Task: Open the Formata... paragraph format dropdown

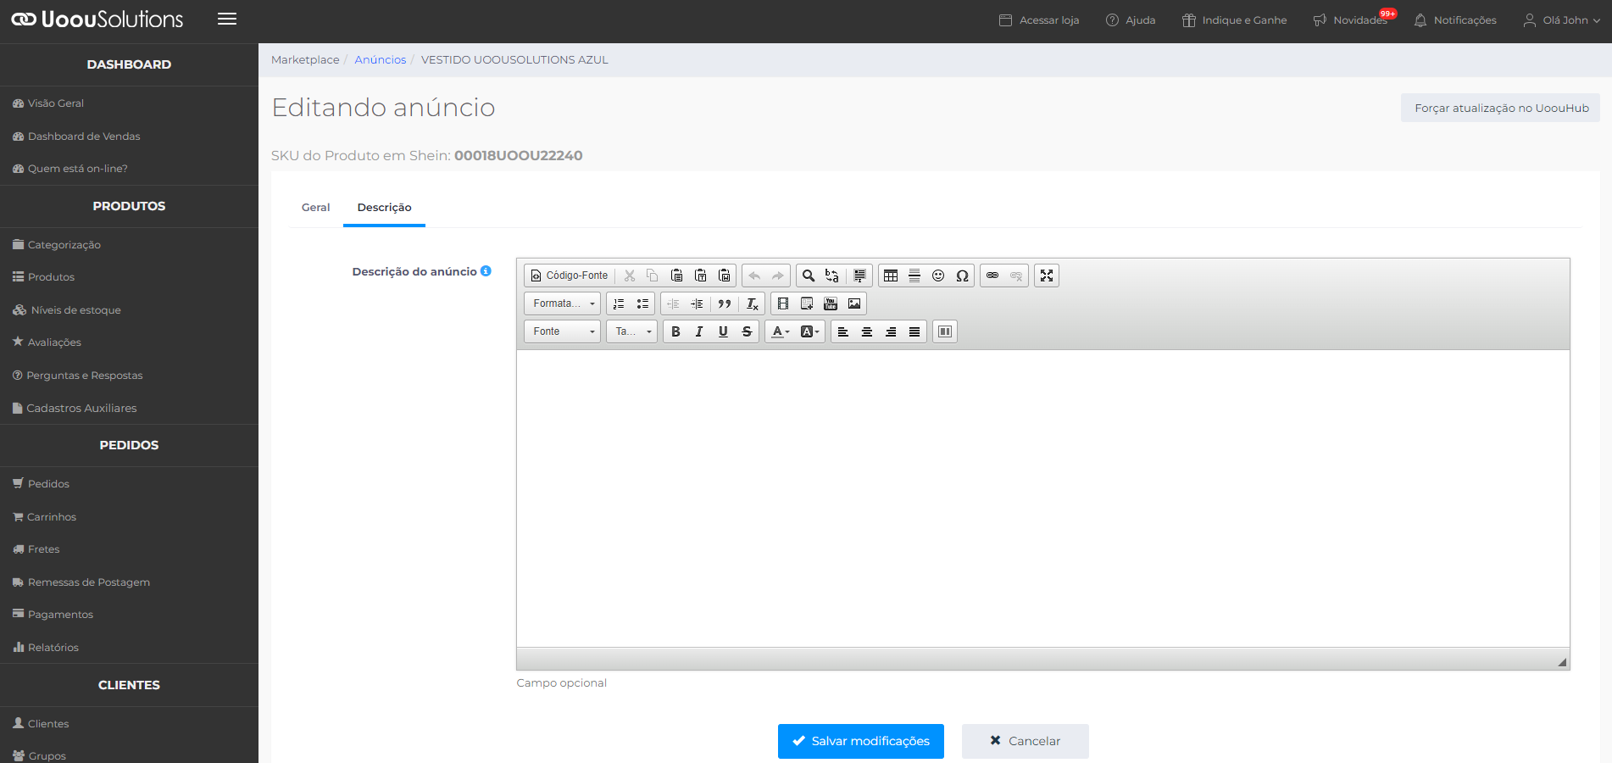Action: coord(563,304)
